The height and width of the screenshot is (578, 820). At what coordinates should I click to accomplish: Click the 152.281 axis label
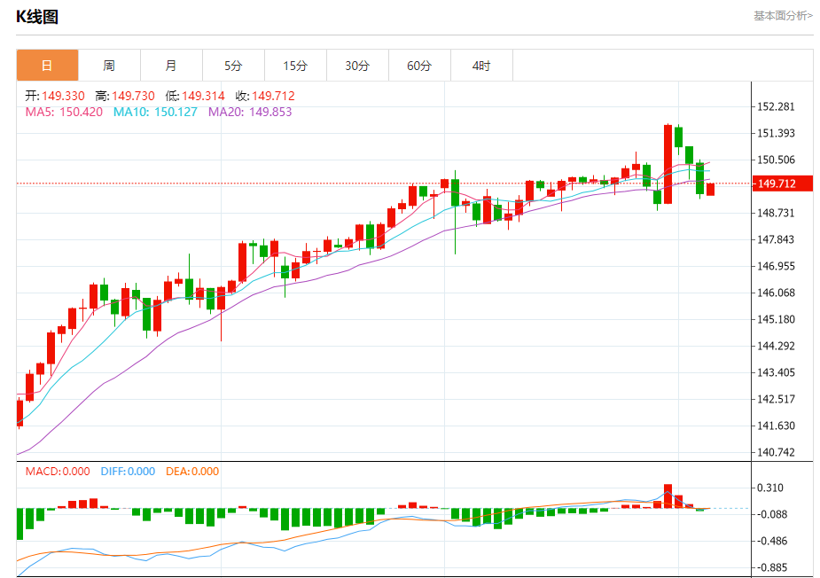click(x=776, y=106)
